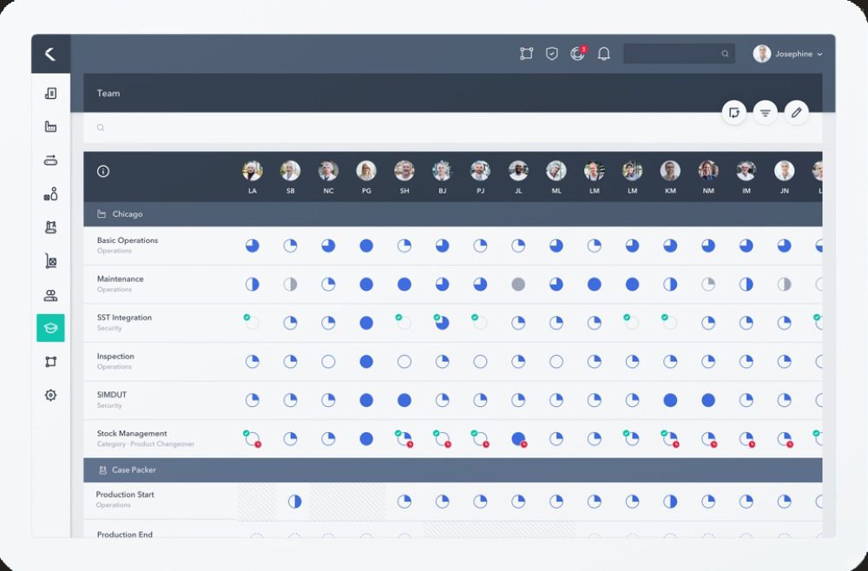Click the info icon in the table header
868x571 pixels.
coord(102,171)
